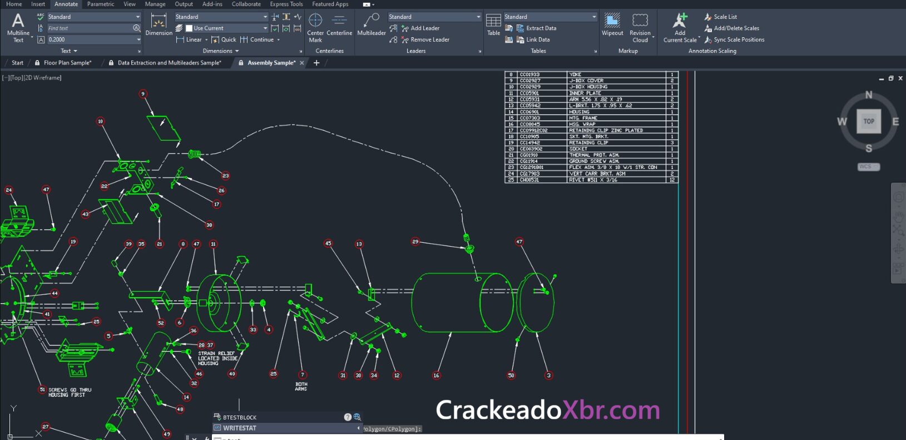Click the Quick dimension tool

[224, 39]
